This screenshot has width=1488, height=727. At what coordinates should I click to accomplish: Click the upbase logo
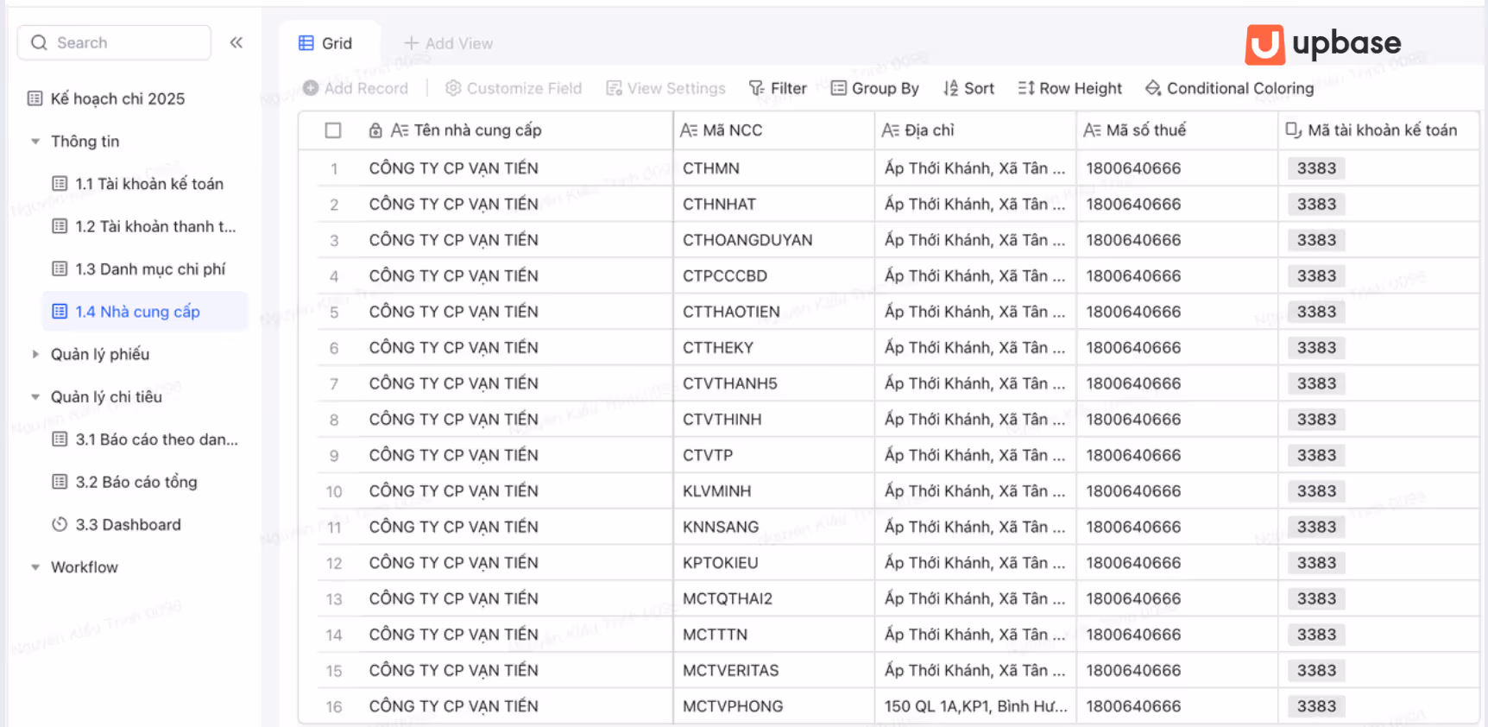pos(1323,44)
